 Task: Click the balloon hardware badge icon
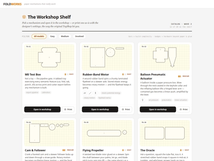point(143,100)
